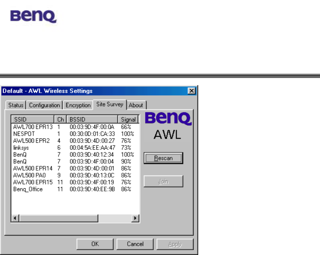320x255 pixels.
Task: Select the linksys network row
Action: [75, 148]
